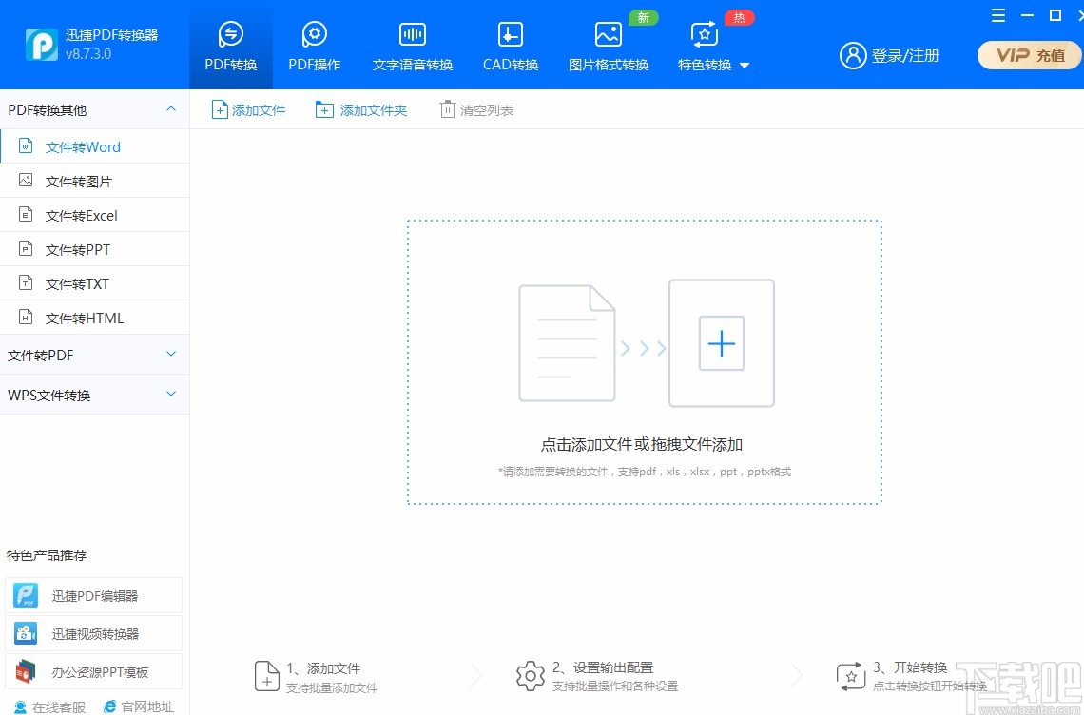Click the 3、开始转换 step text

click(910, 667)
